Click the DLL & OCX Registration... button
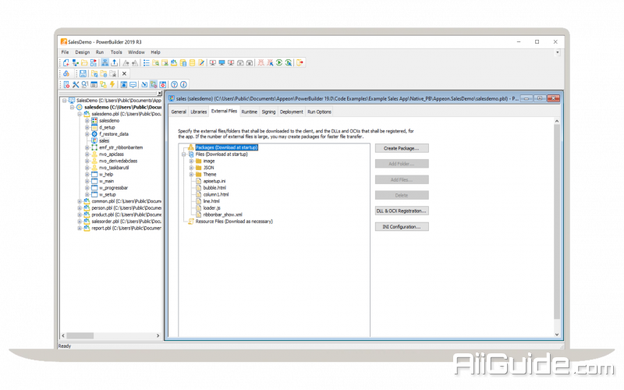This screenshot has height=390, width=624. pyautogui.click(x=402, y=211)
